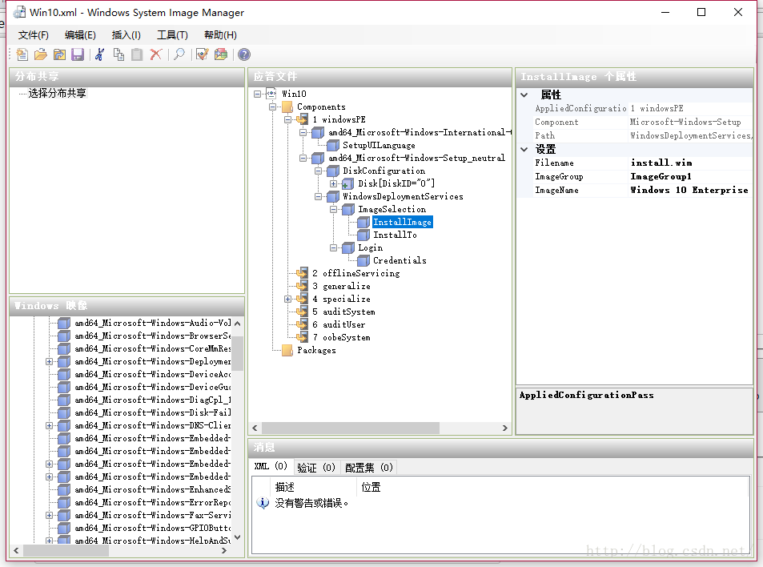The image size is (763, 567).
Task: Select the 6 auditUser pass
Action: 339,324
